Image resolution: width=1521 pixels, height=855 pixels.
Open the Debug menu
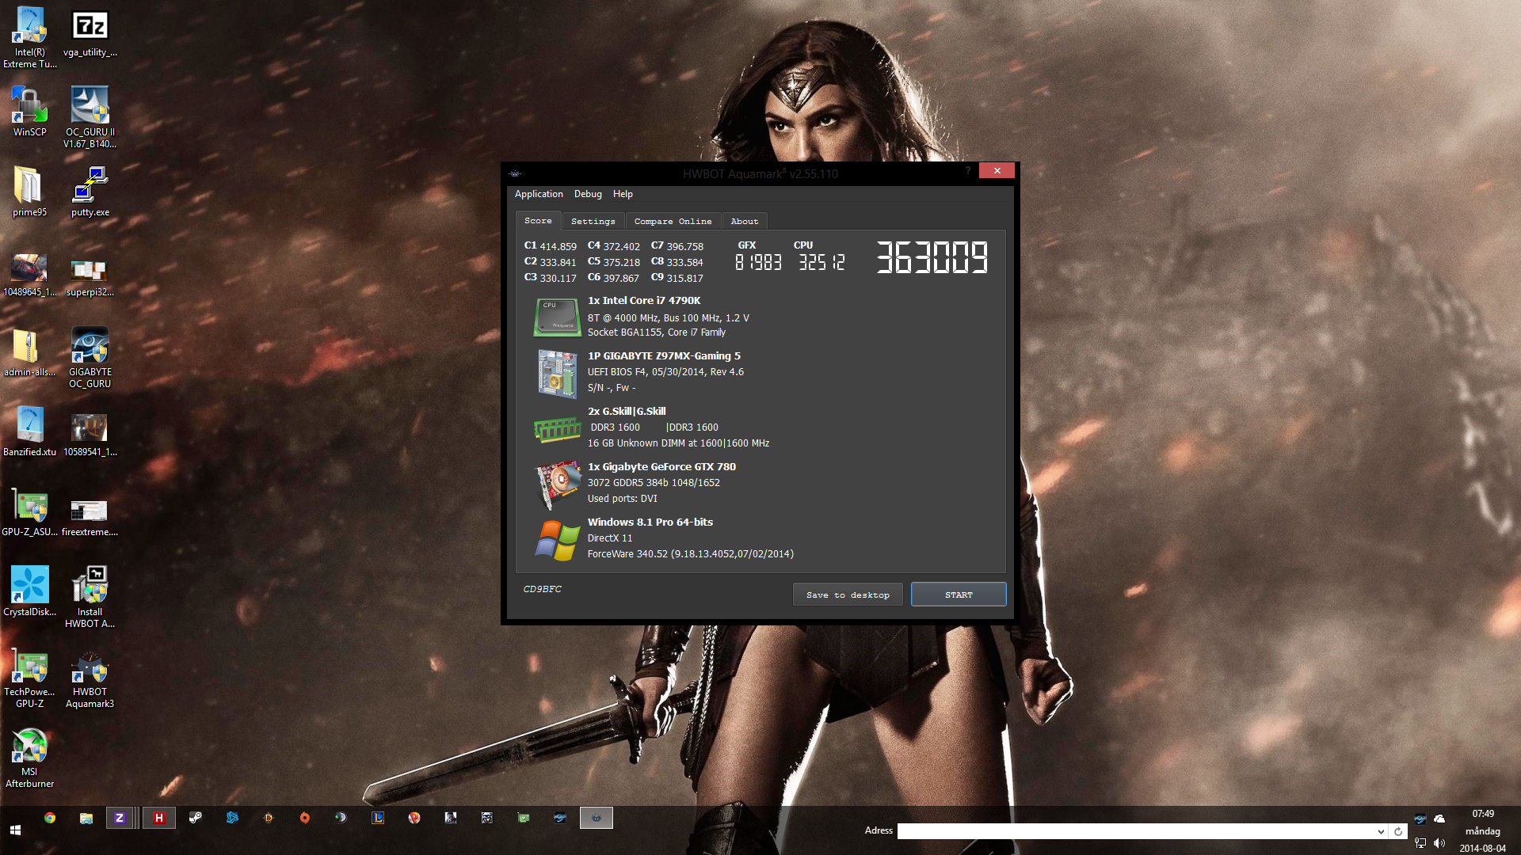point(588,194)
